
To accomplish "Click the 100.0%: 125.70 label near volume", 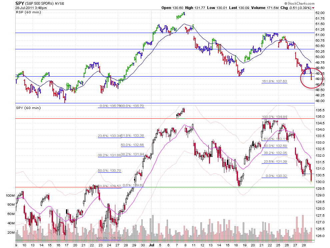I will (x=109, y=238).
